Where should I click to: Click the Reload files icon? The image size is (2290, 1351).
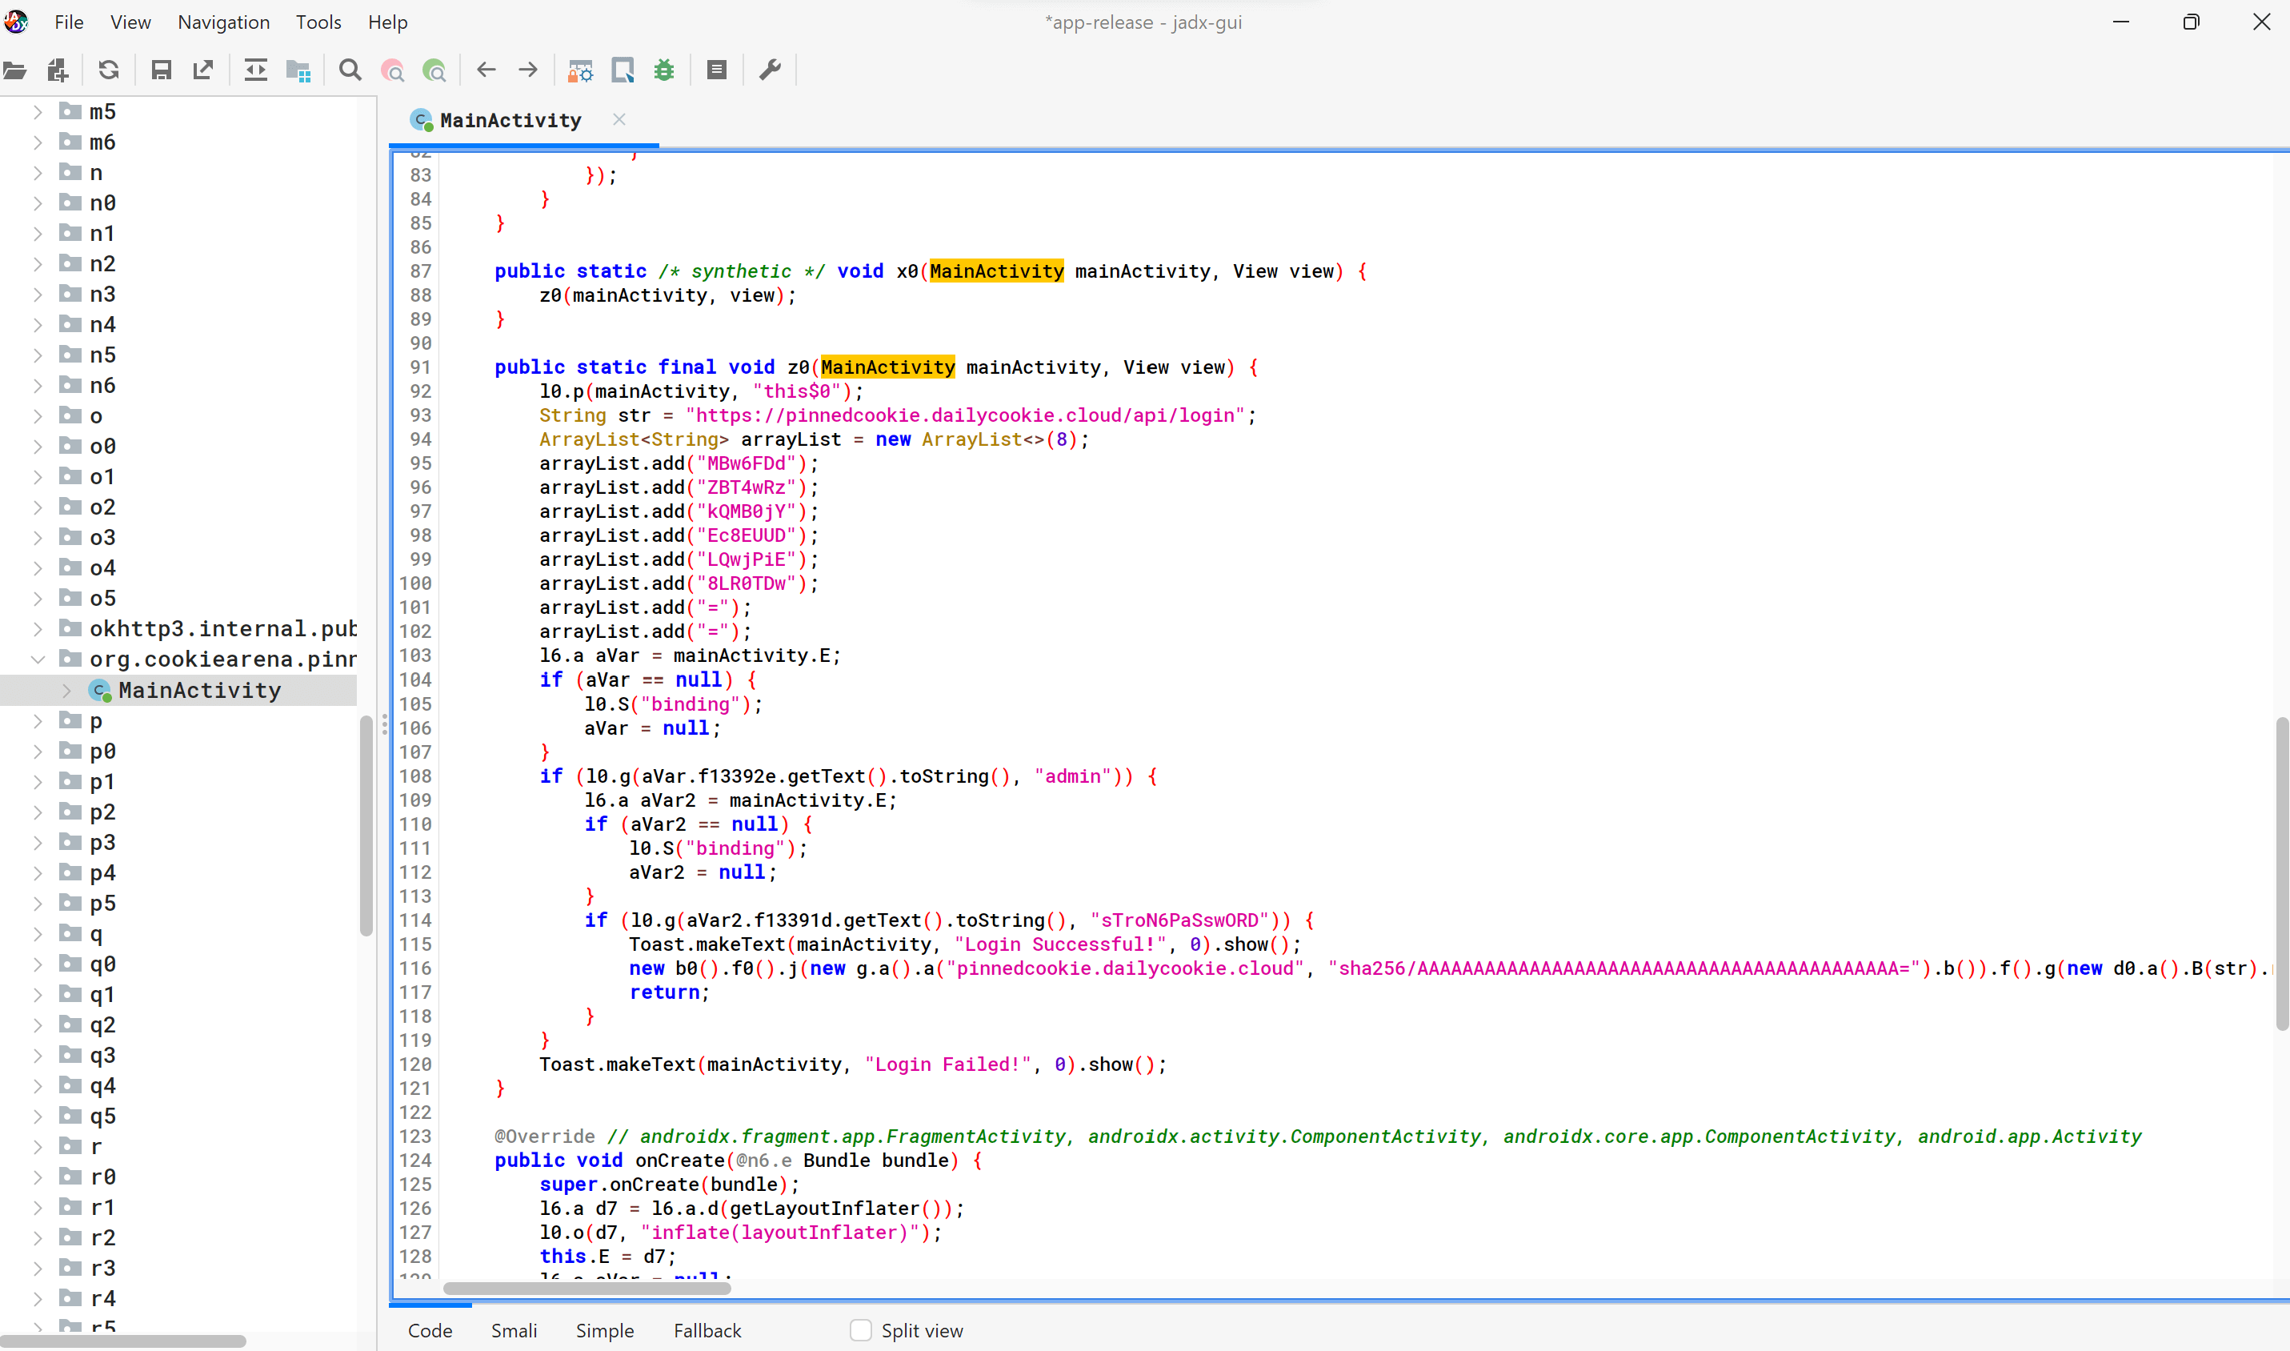click(x=110, y=70)
